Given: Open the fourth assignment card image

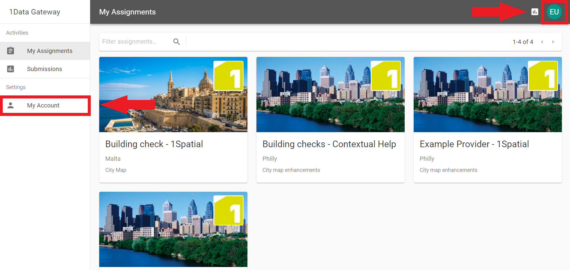Looking at the screenshot, I should [173, 229].
